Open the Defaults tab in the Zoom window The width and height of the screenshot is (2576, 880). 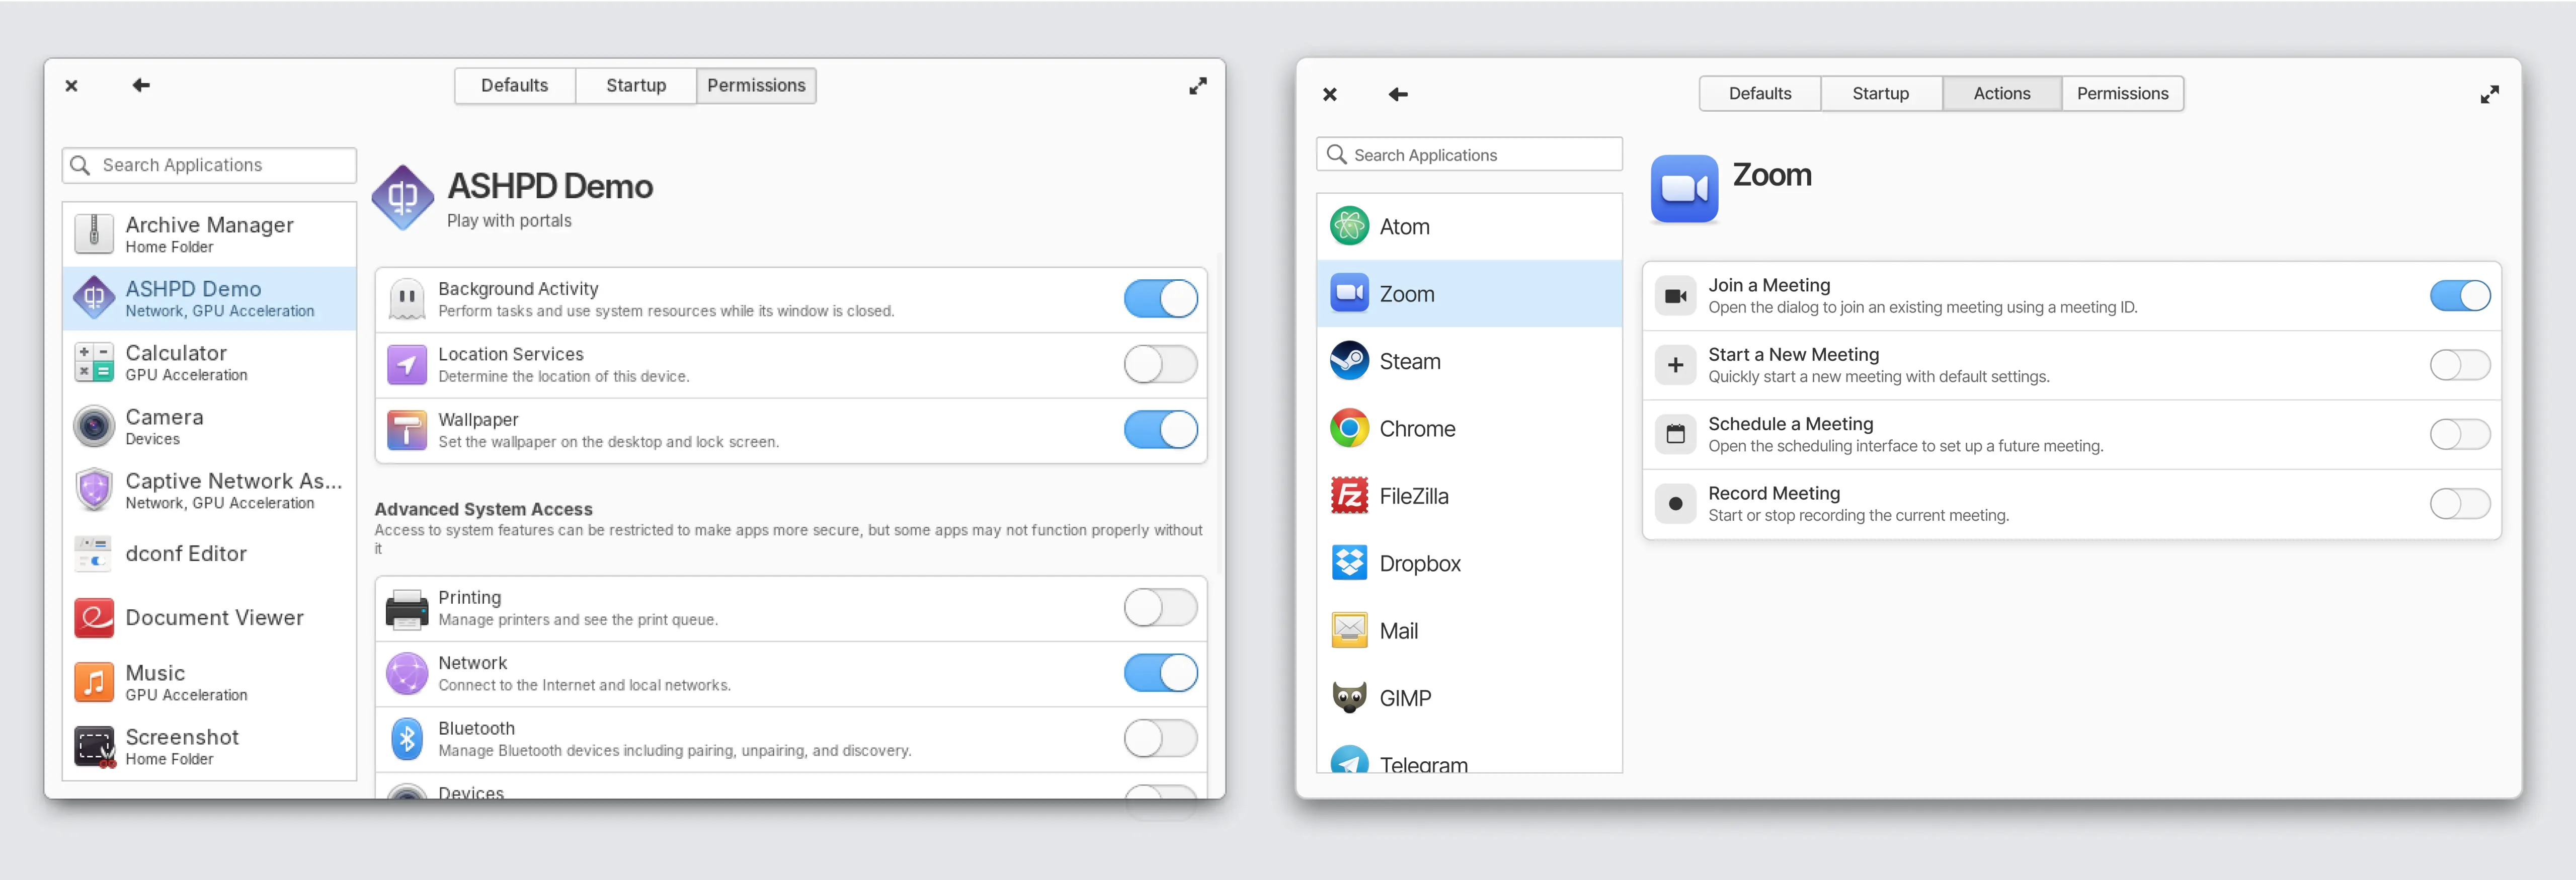1759,94
